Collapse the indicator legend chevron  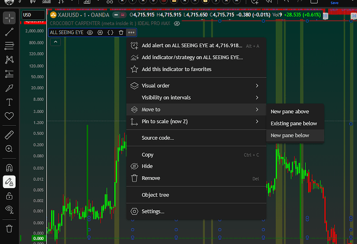[55, 42]
